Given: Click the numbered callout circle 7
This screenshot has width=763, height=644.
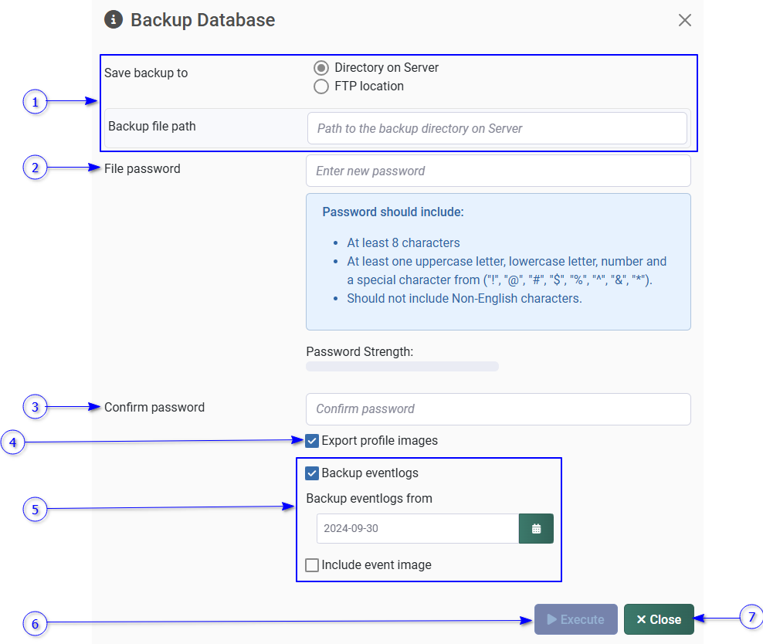Looking at the screenshot, I should [750, 618].
